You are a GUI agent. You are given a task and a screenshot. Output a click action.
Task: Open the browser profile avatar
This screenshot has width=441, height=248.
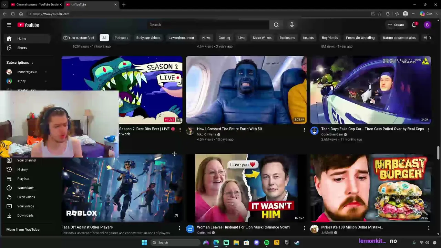pos(405,14)
